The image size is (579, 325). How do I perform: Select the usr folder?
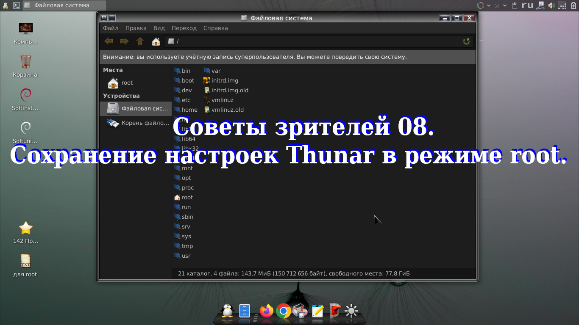[183, 256]
